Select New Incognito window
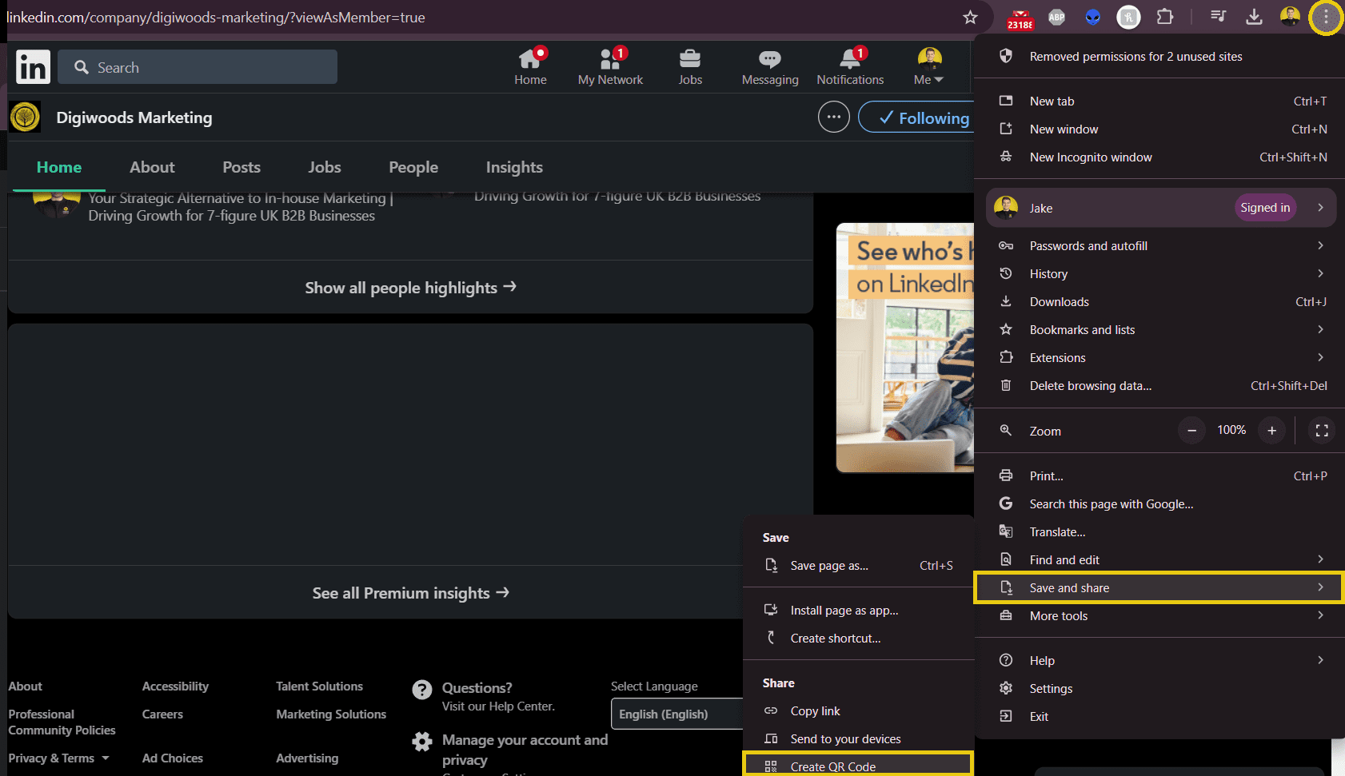The width and height of the screenshot is (1345, 776). 1159,157
